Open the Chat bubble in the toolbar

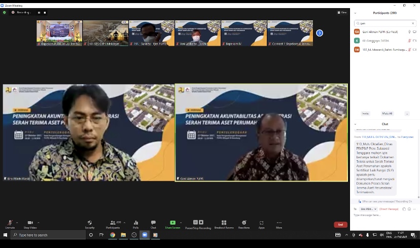click(153, 224)
